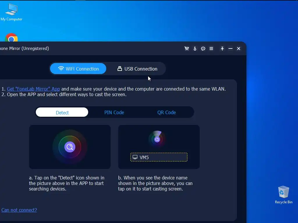This screenshot has width=298, height=223.
Task: Open the hamburger menu in title bar
Action: (x=211, y=48)
